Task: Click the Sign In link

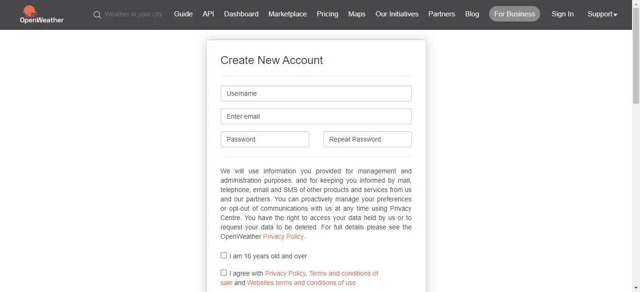Action: tap(562, 14)
